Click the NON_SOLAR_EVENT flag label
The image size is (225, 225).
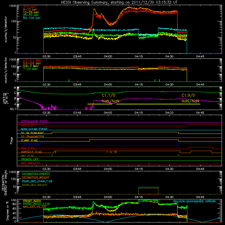point(34,129)
